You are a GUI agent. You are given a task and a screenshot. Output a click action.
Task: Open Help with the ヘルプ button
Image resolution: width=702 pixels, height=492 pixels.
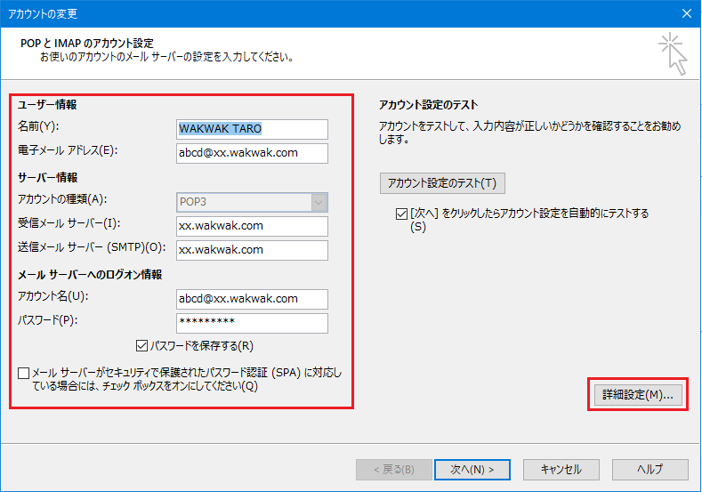(650, 469)
